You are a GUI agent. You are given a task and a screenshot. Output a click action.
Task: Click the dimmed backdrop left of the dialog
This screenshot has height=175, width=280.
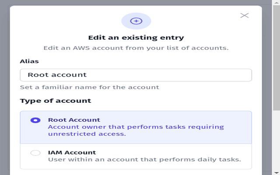coord(4,87)
